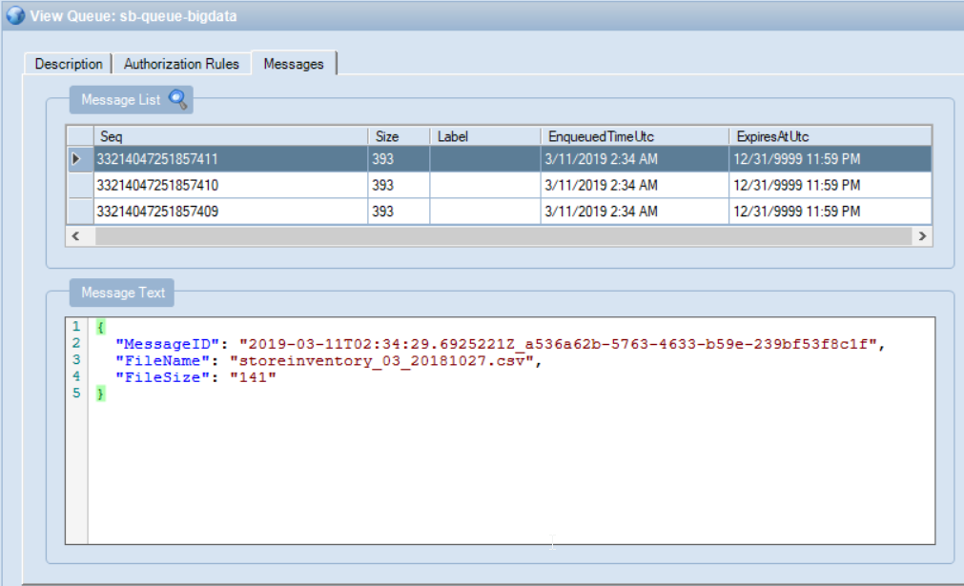Click the Message Text group label
The image size is (964, 586).
[x=122, y=293]
